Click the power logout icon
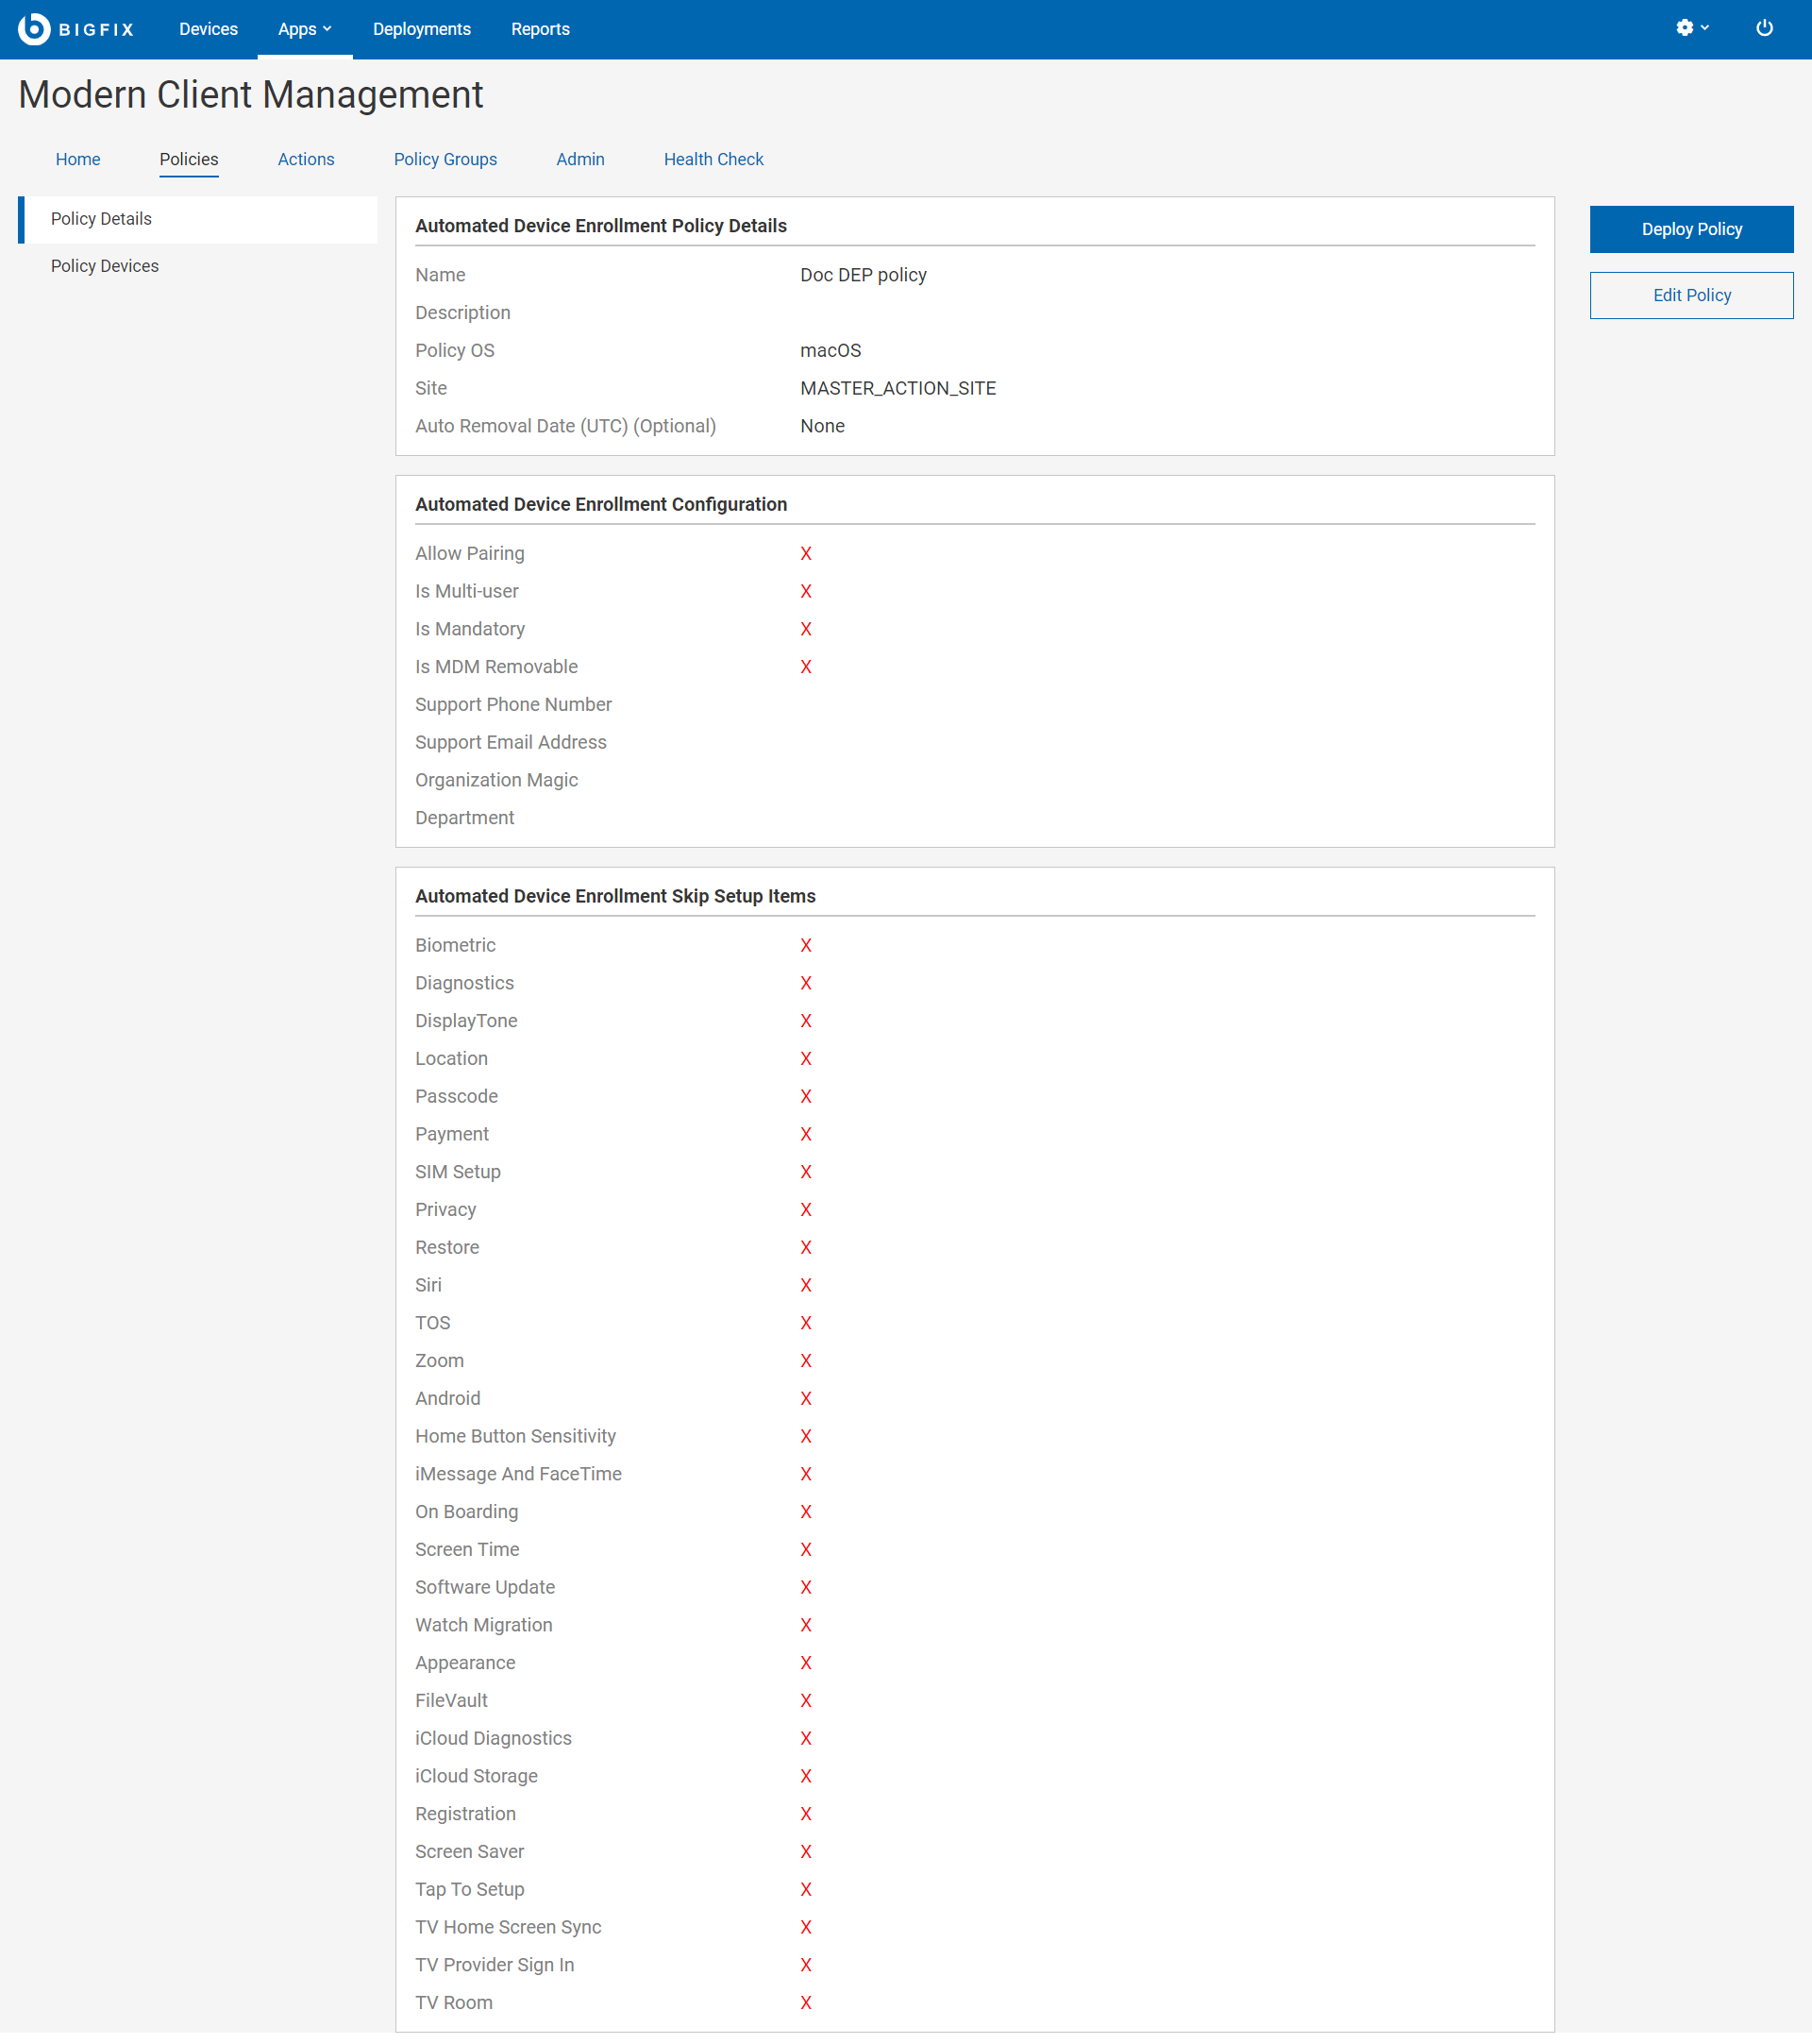The height and width of the screenshot is (2044, 1812). [x=1764, y=28]
